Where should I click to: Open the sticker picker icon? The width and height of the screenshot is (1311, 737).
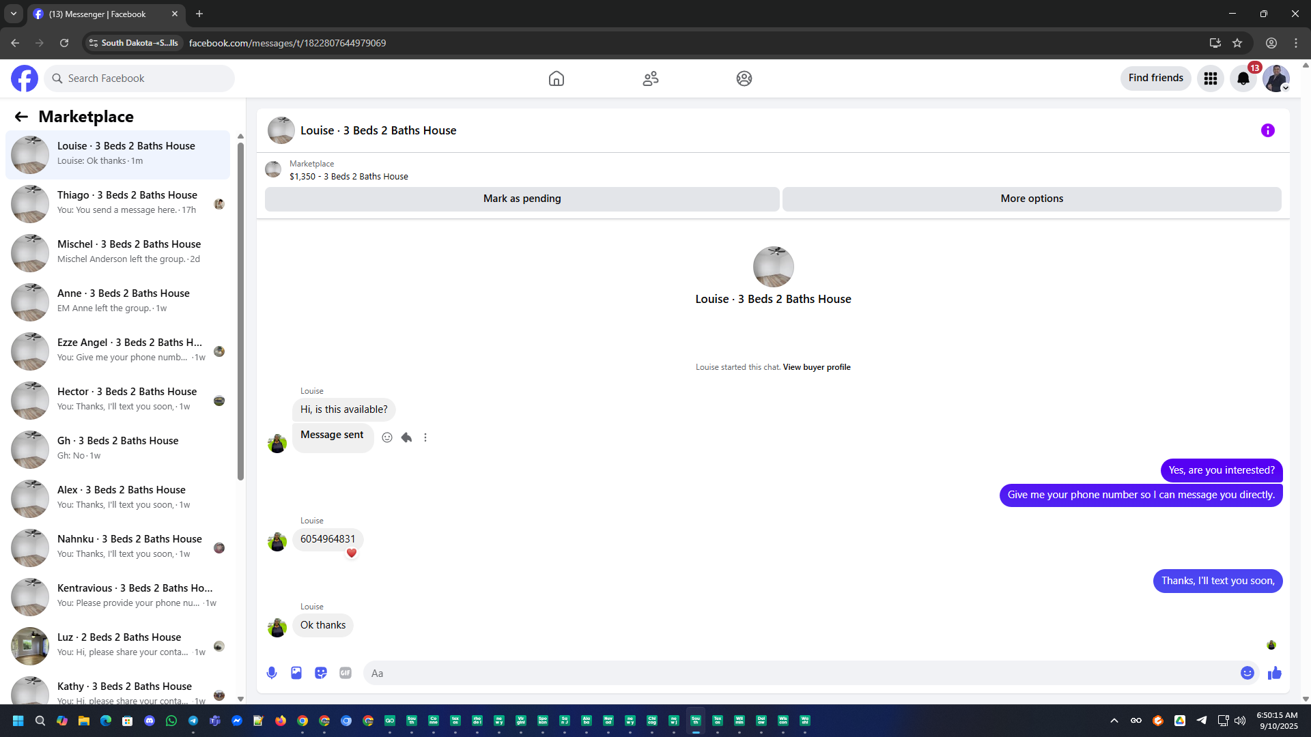(321, 673)
